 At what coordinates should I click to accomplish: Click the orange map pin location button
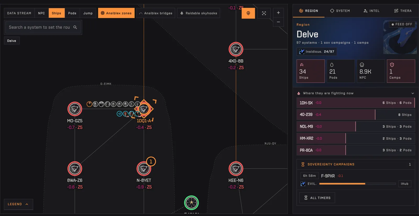[248, 13]
